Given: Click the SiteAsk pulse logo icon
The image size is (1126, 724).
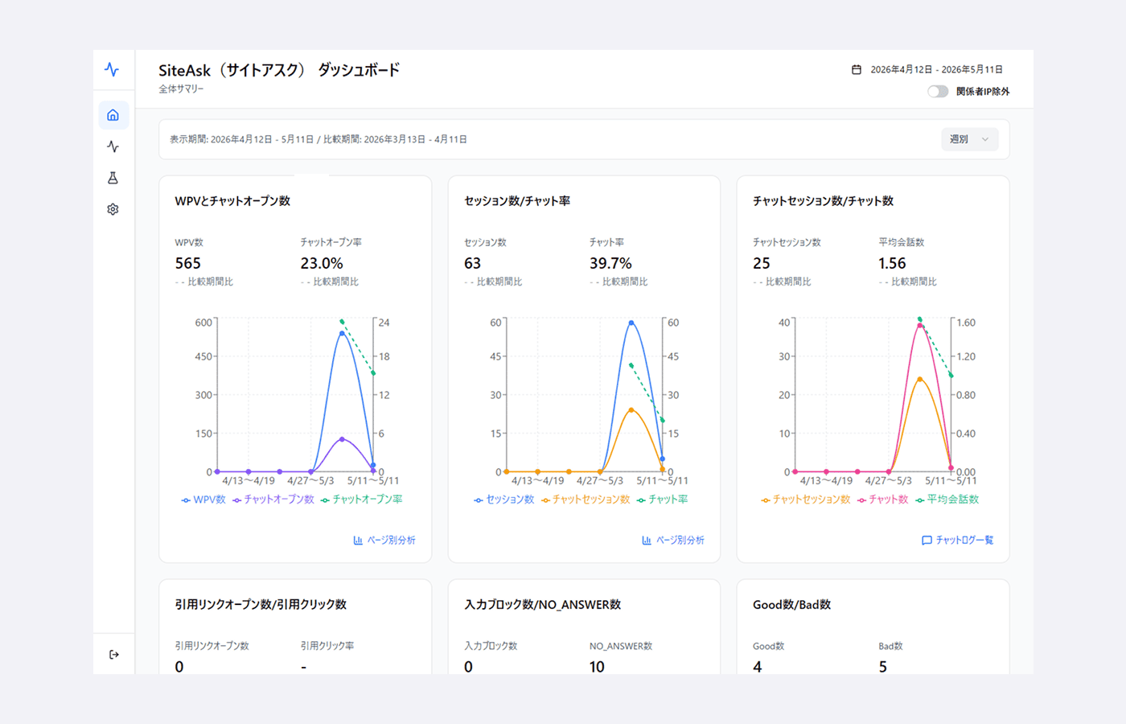Looking at the screenshot, I should click(x=112, y=70).
